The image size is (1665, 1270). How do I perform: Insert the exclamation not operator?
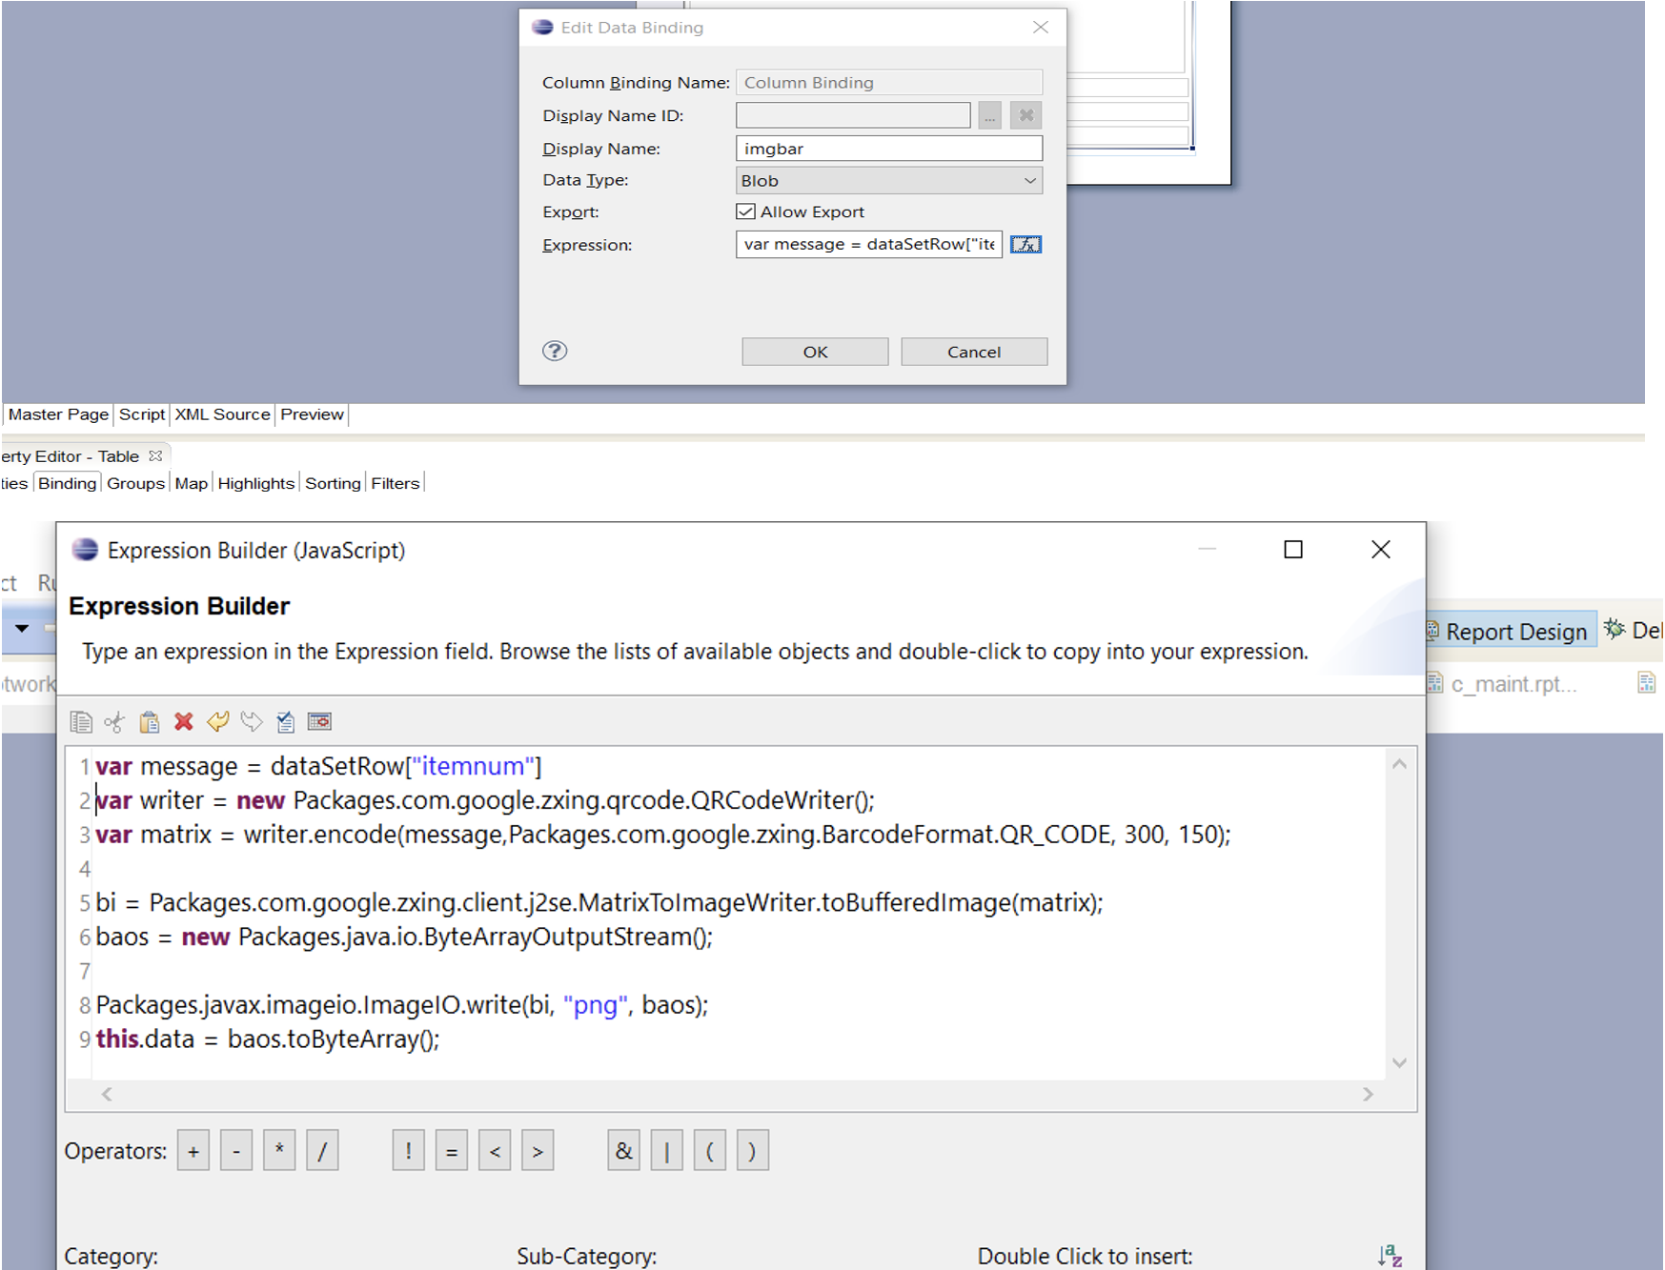click(409, 1151)
